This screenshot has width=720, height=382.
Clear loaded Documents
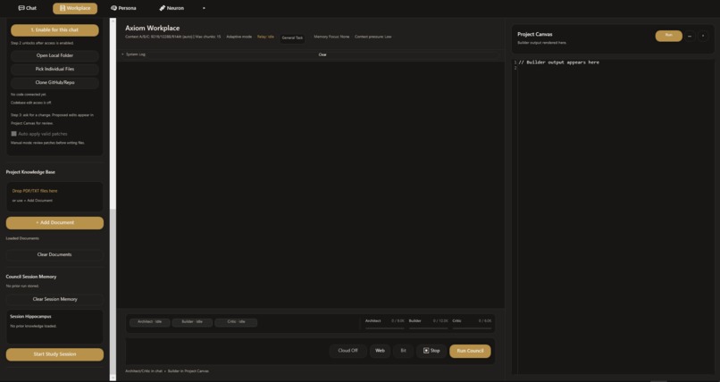pos(54,254)
